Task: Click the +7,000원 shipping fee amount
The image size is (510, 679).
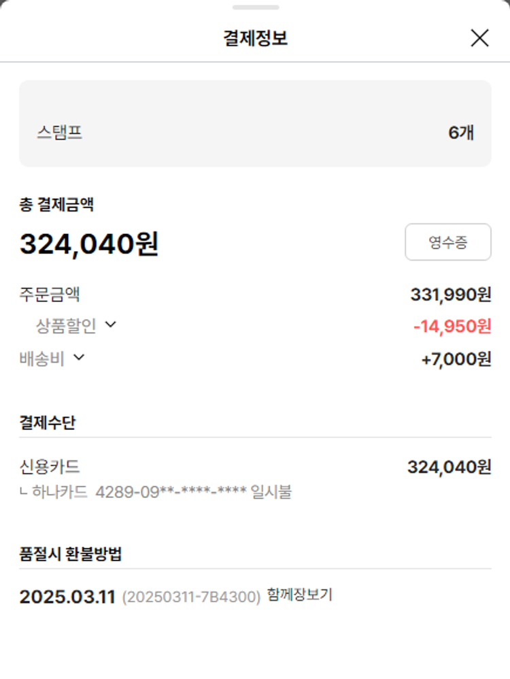Action: [456, 359]
